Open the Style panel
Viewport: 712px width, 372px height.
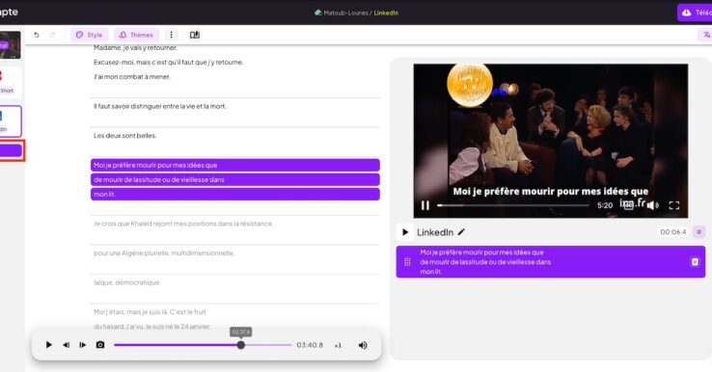click(x=89, y=35)
